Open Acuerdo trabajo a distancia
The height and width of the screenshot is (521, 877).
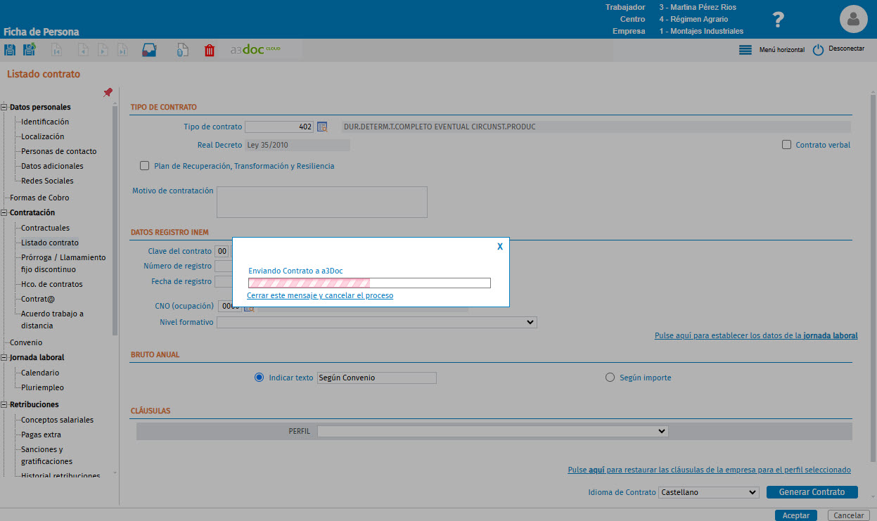click(x=52, y=320)
